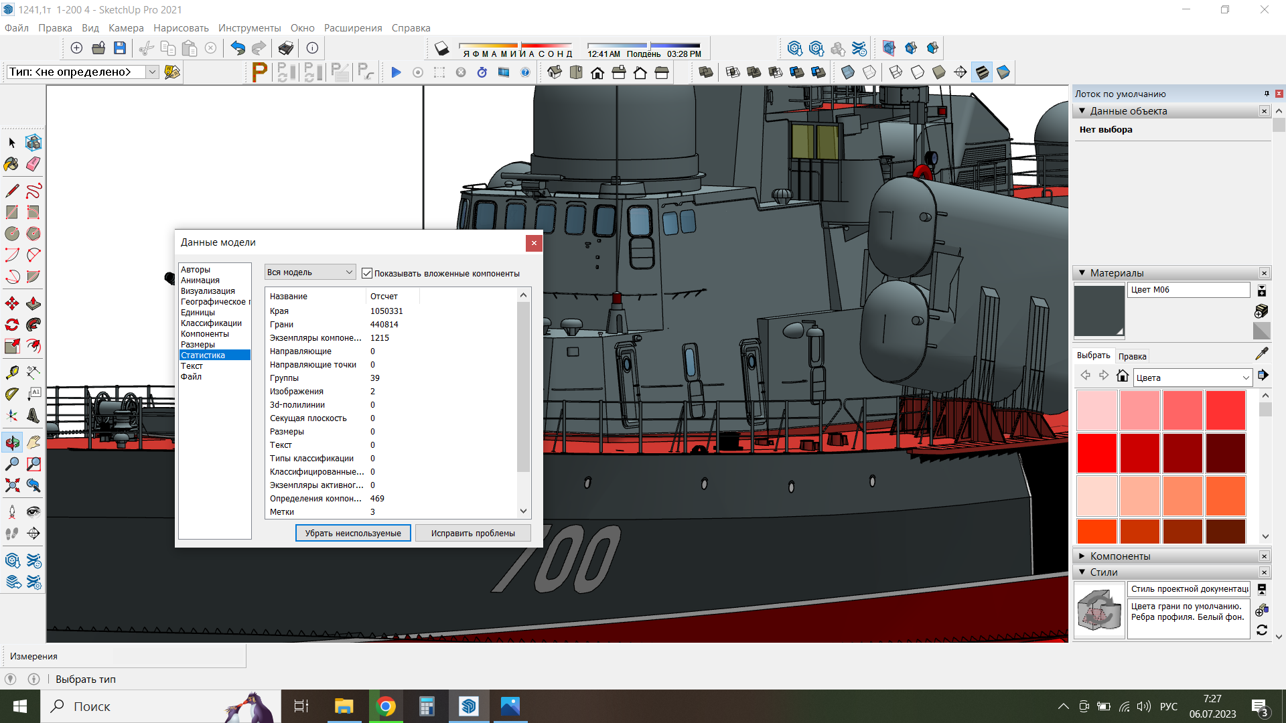
Task: Pick the eyedropper sample paint tool
Action: 1262,353
